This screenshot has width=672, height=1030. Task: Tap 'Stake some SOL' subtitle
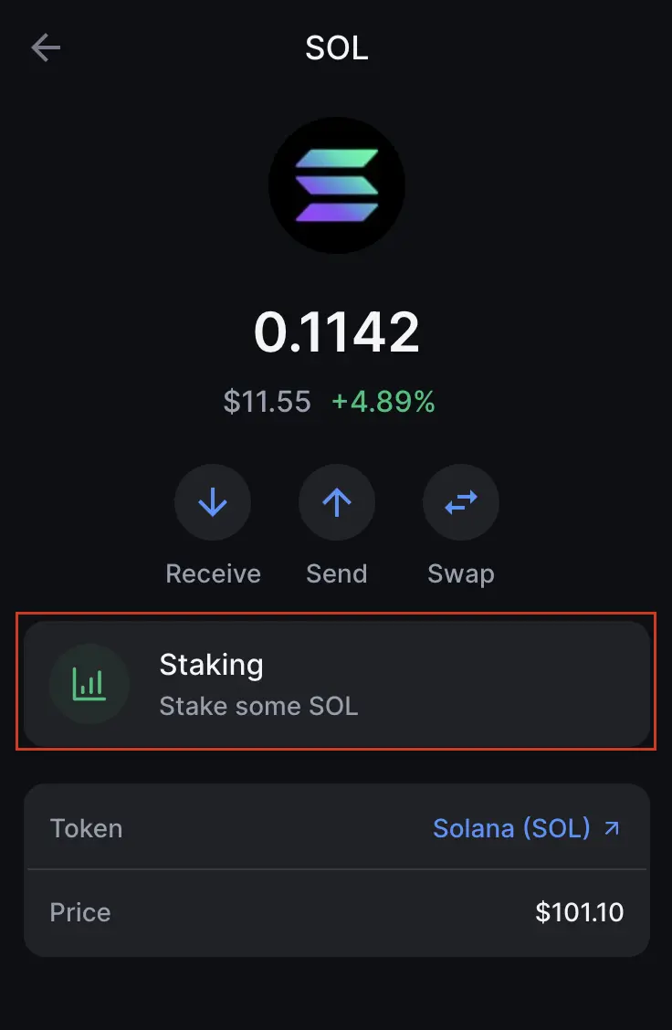pyautogui.click(x=258, y=706)
